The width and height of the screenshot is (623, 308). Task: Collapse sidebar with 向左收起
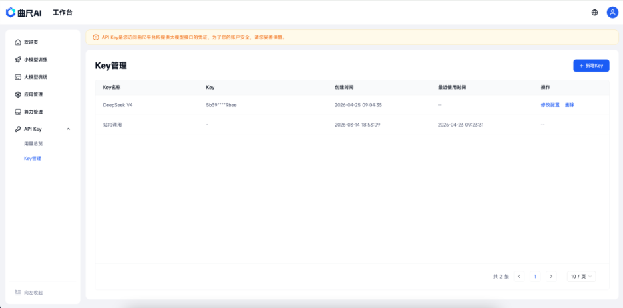pos(29,293)
